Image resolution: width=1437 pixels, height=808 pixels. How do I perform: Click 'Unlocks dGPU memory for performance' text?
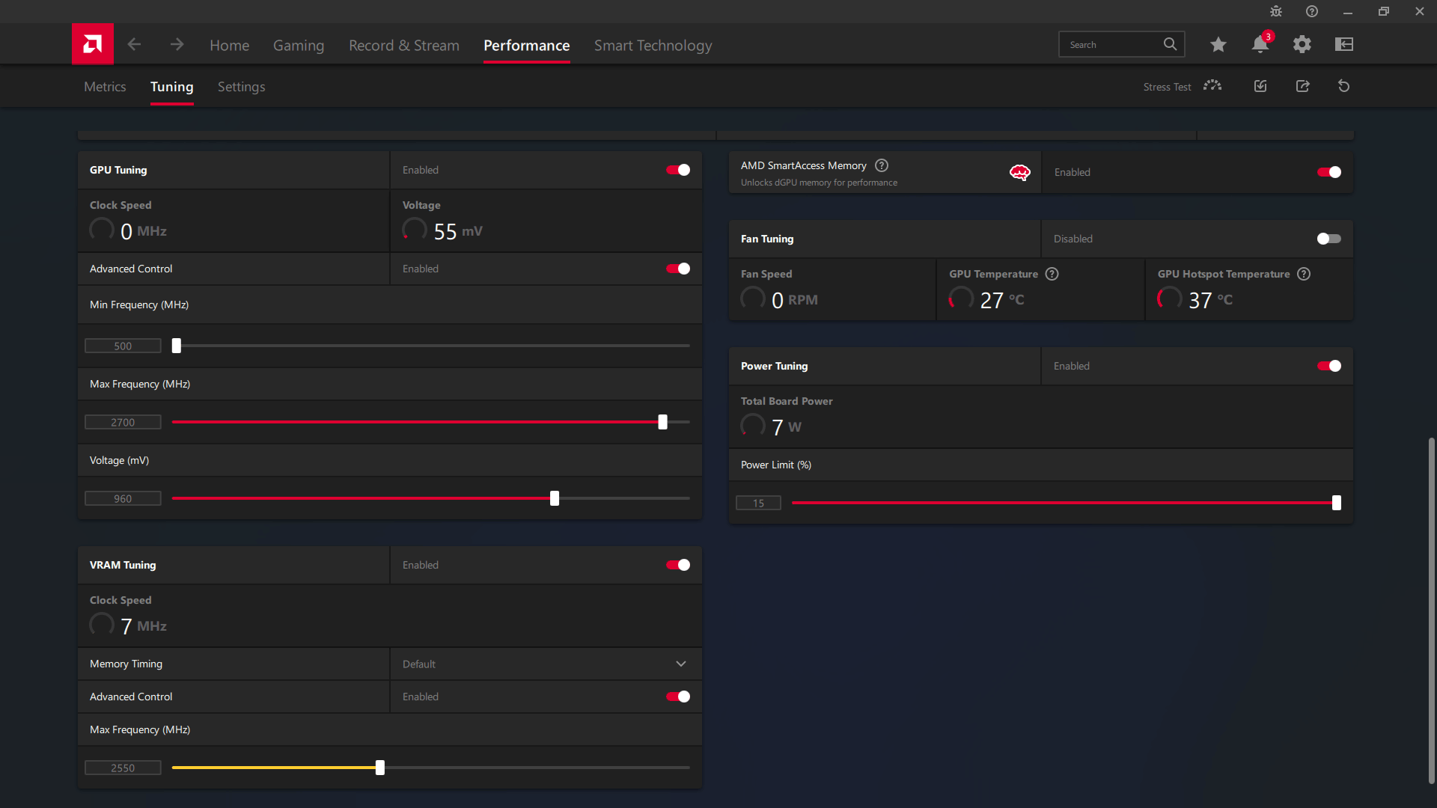coord(819,183)
